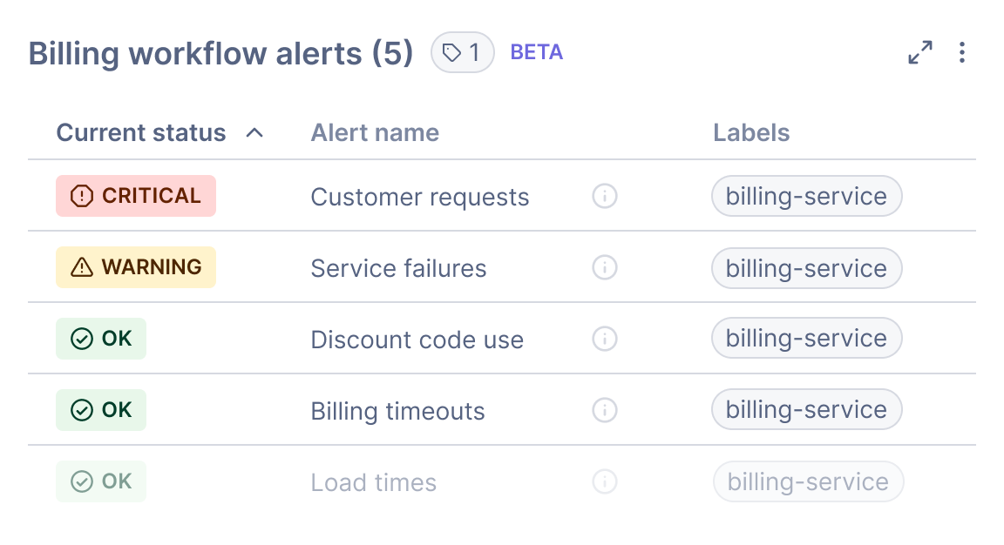1004x545 pixels.
Task: Show info for Discount code use alert
Action: pyautogui.click(x=605, y=339)
